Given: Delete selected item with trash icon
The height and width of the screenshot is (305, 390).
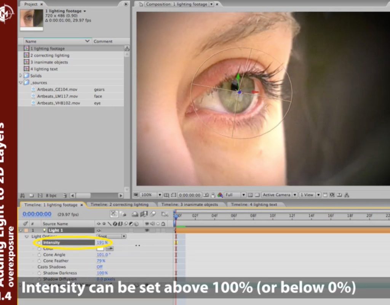Looking at the screenshot, I should tap(65, 196).
